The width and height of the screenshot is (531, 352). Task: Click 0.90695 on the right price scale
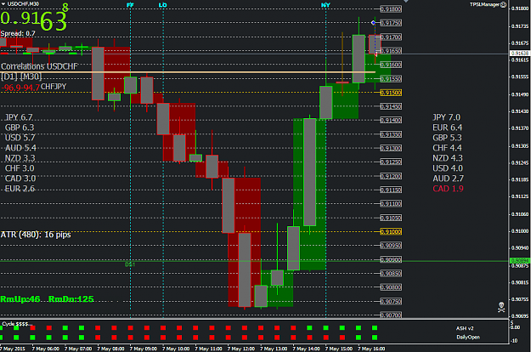520,316
